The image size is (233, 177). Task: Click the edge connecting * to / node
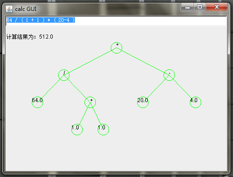pos(90,61)
